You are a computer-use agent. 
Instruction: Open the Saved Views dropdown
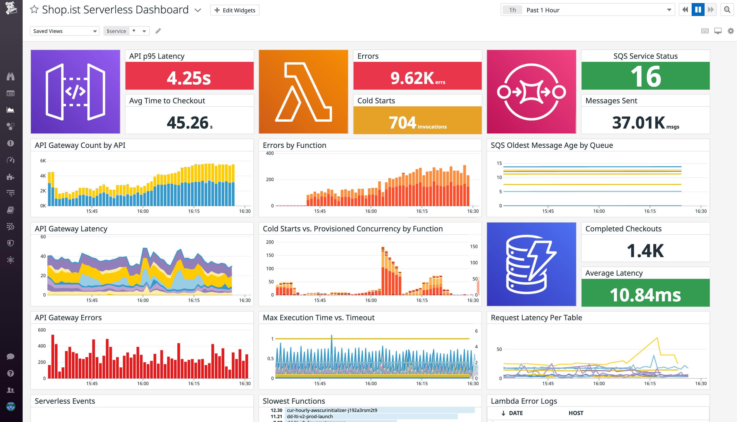tap(64, 31)
